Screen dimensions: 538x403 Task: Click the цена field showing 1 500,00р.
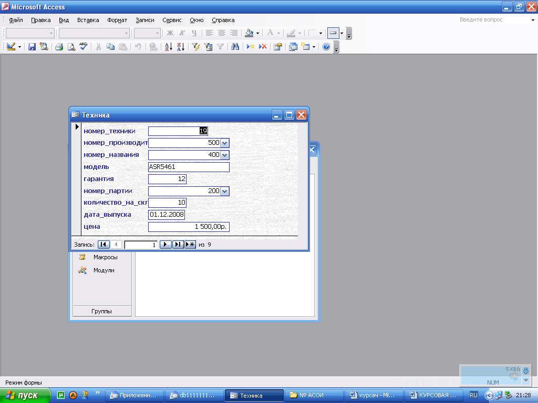coord(189,227)
